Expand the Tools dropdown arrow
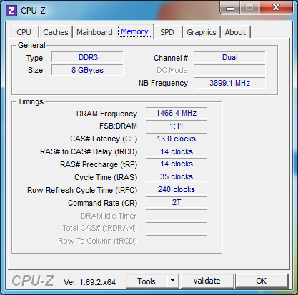This screenshot has width=298, height=295. pos(173,281)
